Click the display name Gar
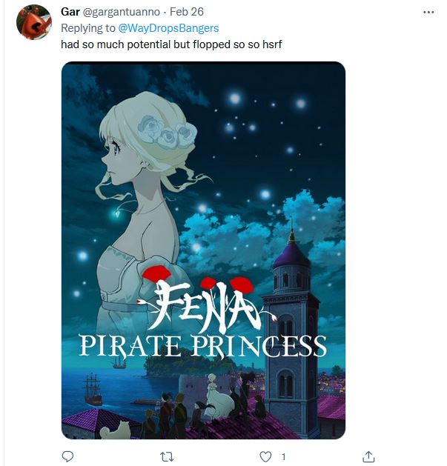 [x=70, y=12]
